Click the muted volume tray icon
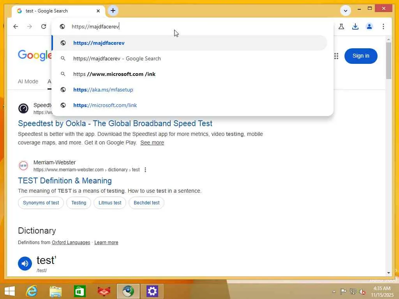399x299 pixels. pos(362,292)
